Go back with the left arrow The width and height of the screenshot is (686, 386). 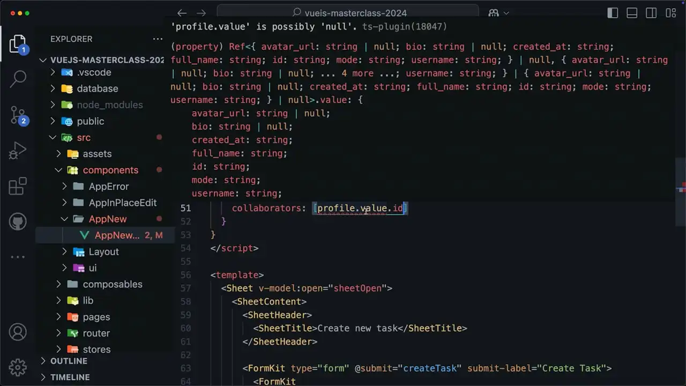click(182, 13)
